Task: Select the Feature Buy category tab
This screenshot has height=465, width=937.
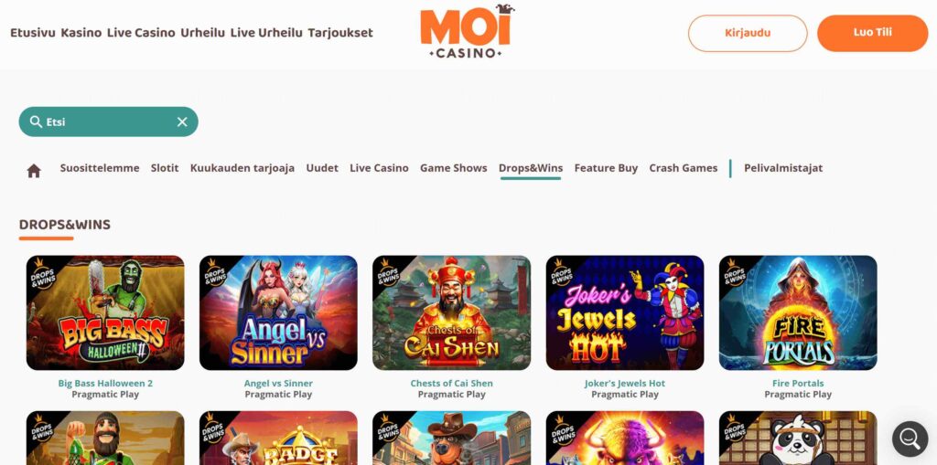Action: 606,168
